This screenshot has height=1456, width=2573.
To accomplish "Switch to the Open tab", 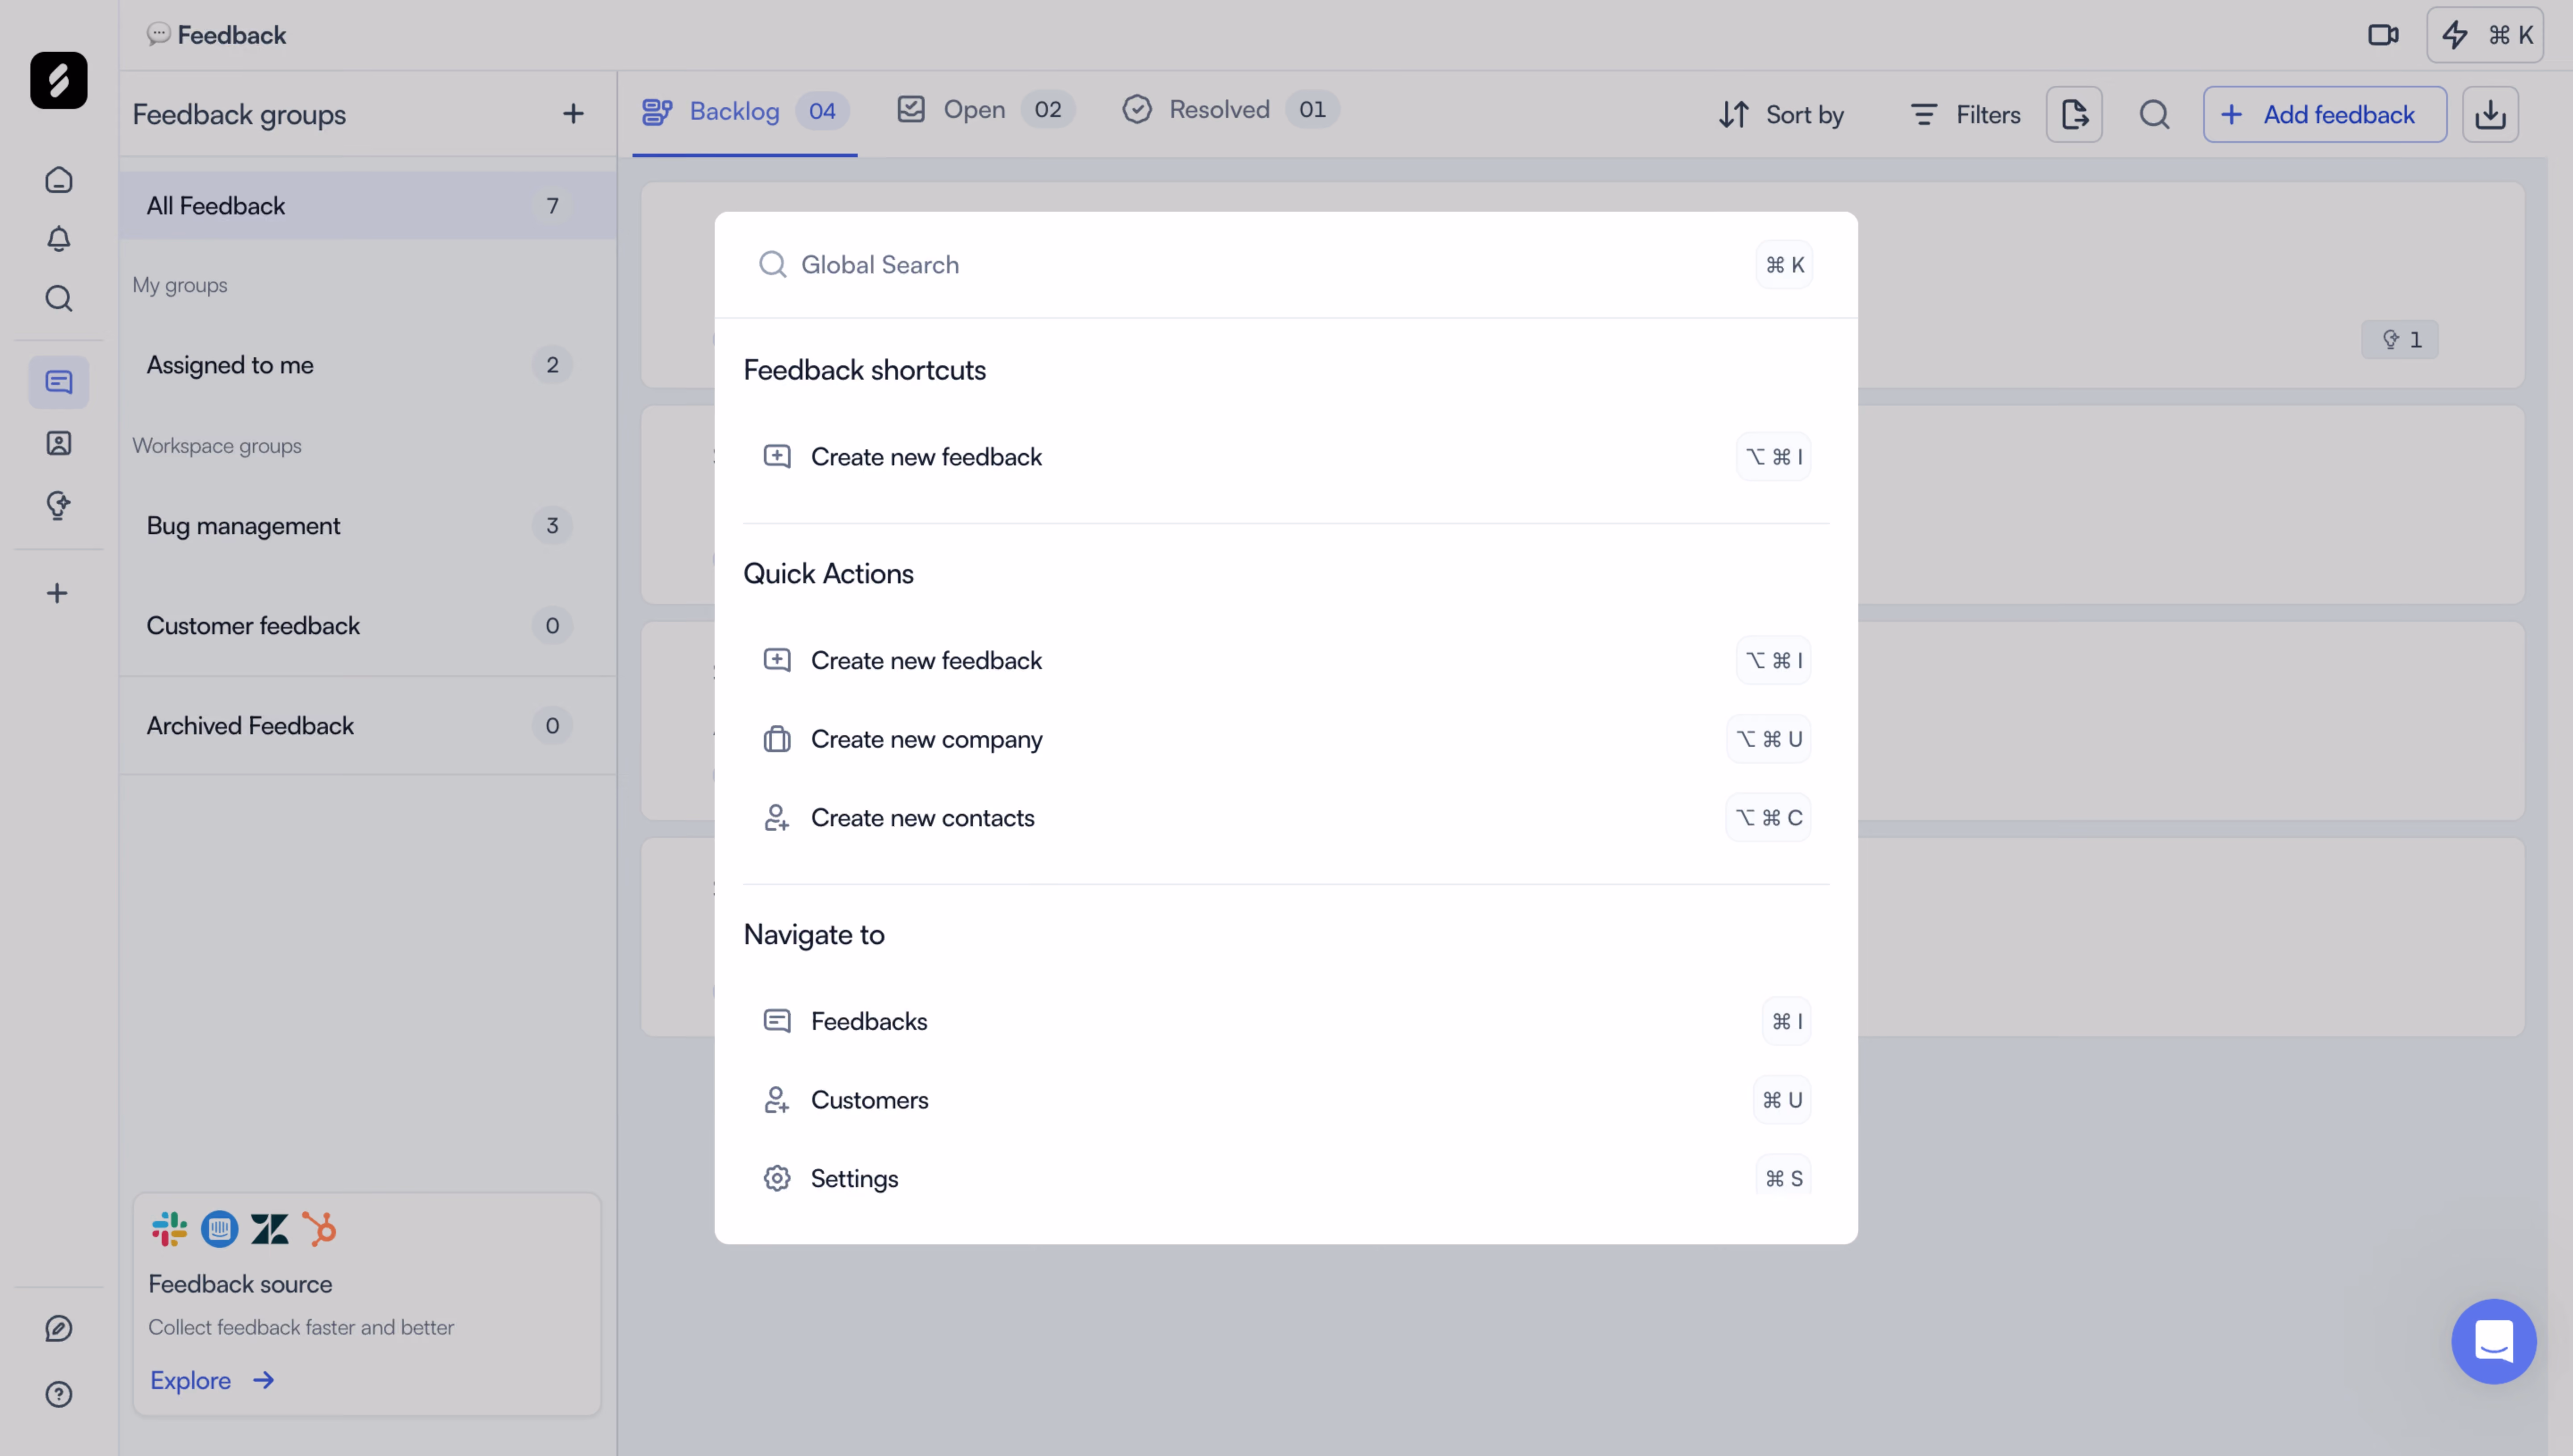I will pyautogui.click(x=985, y=110).
